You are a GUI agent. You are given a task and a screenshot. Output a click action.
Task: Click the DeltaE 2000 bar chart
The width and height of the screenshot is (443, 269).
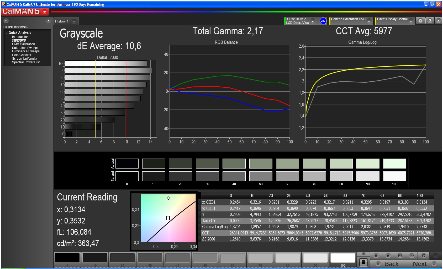click(x=110, y=99)
